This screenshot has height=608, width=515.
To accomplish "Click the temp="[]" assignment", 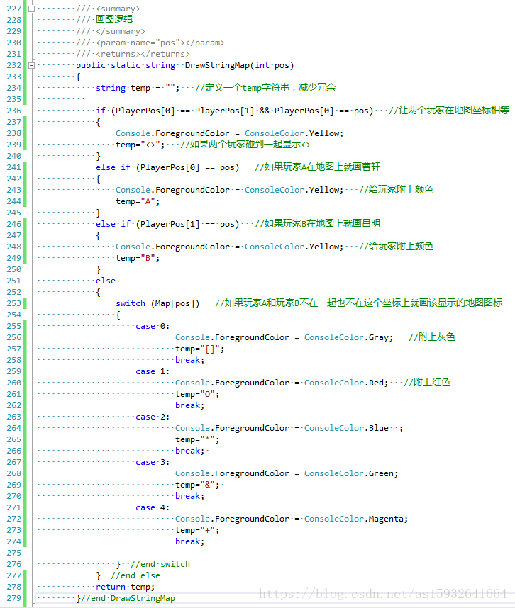I will [x=199, y=349].
